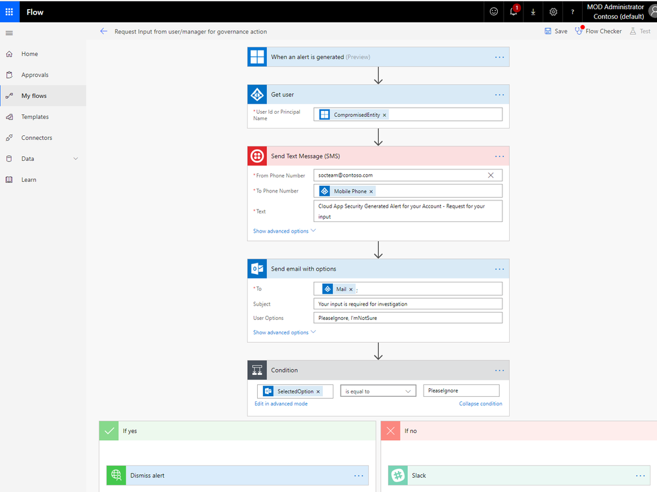Expand the Data menu chevron
Image resolution: width=657 pixels, height=492 pixels.
76,158
